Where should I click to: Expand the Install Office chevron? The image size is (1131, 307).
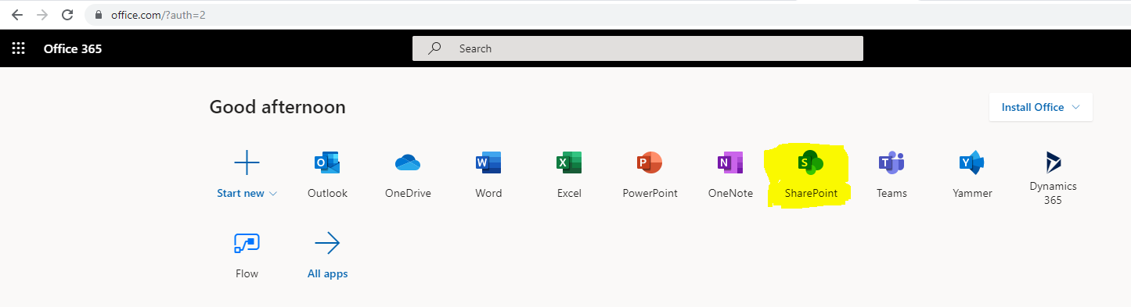[x=1076, y=107]
